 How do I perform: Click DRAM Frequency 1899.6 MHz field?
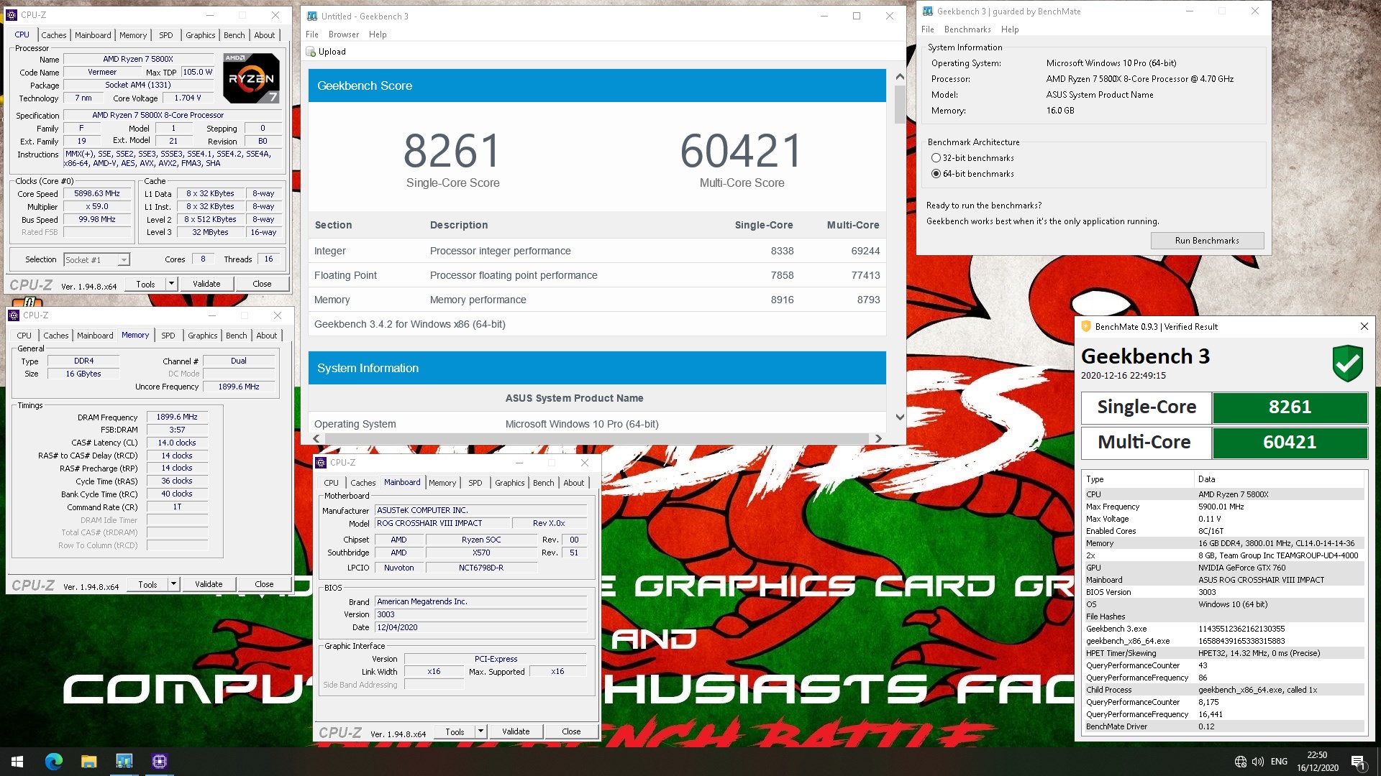[x=177, y=417]
